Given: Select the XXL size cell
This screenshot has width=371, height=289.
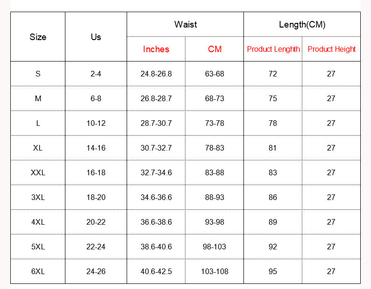Looking at the screenshot, I should click(38, 172).
